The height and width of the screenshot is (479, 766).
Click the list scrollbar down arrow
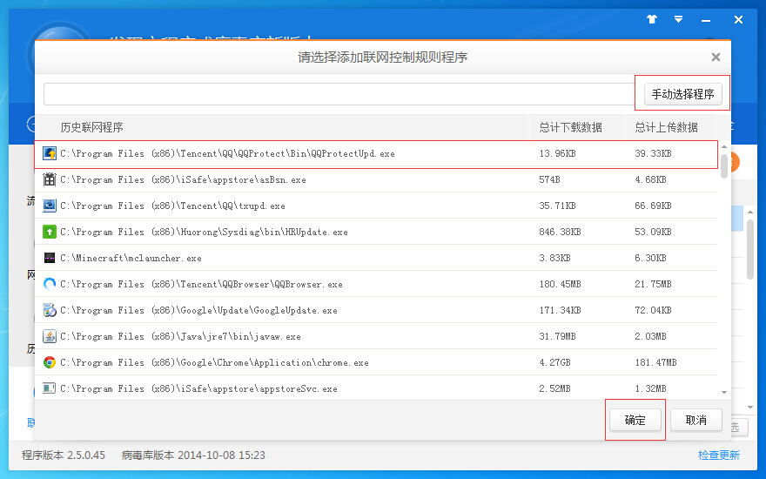(724, 393)
